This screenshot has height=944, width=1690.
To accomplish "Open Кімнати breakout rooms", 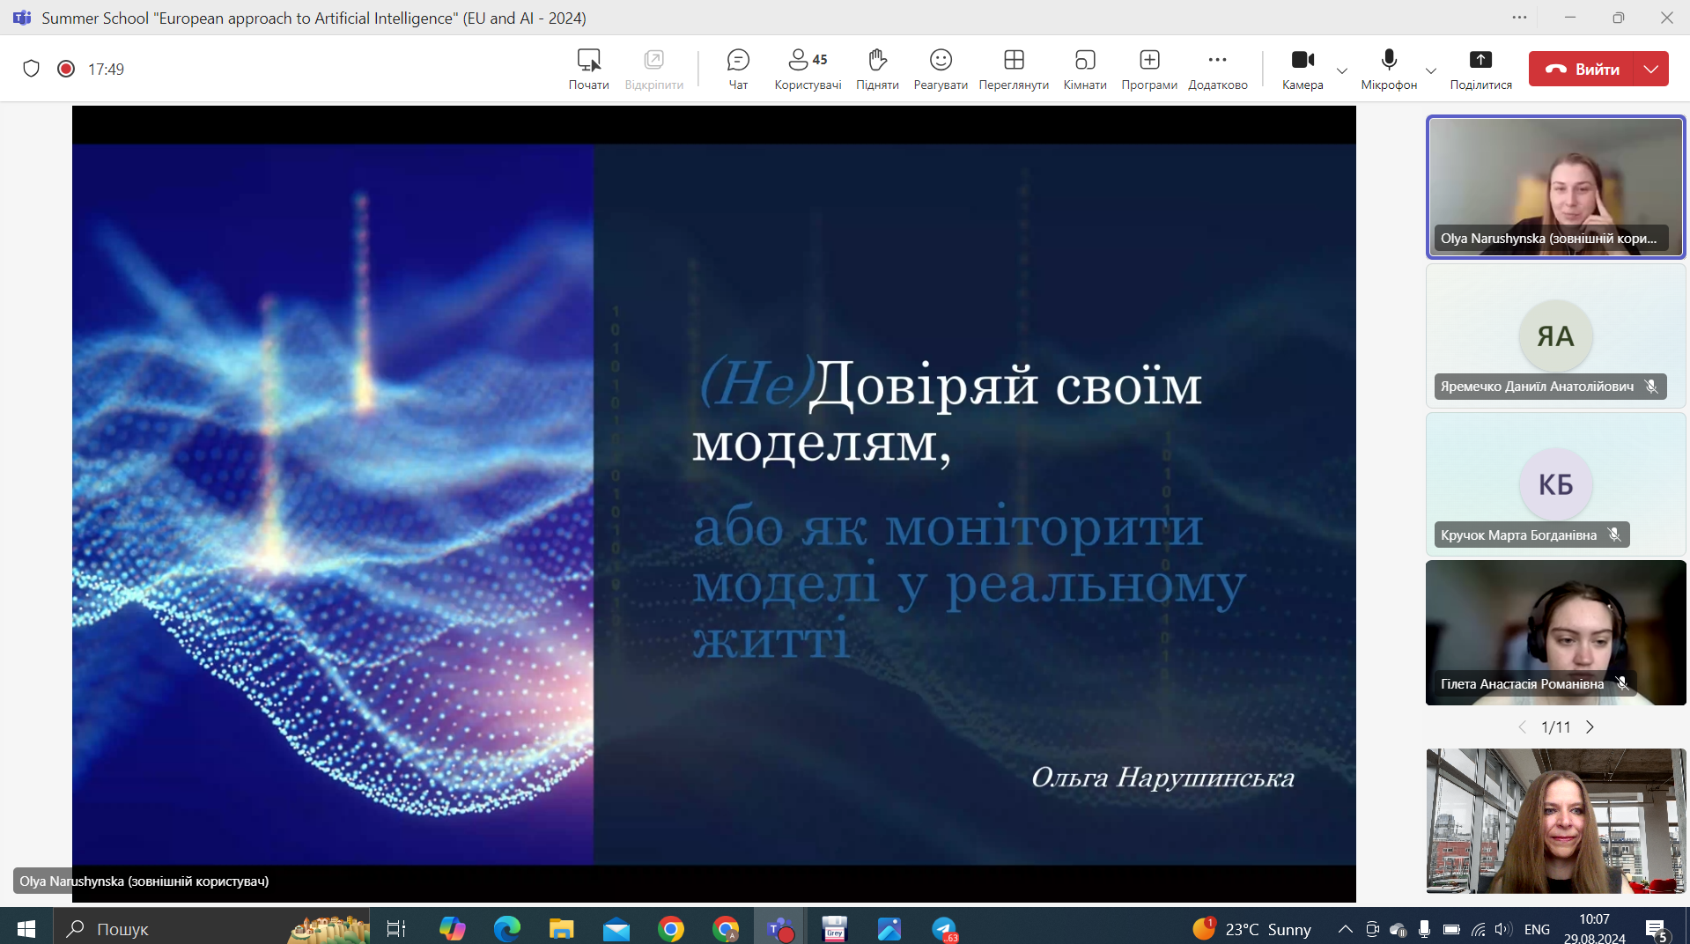I will point(1085,69).
